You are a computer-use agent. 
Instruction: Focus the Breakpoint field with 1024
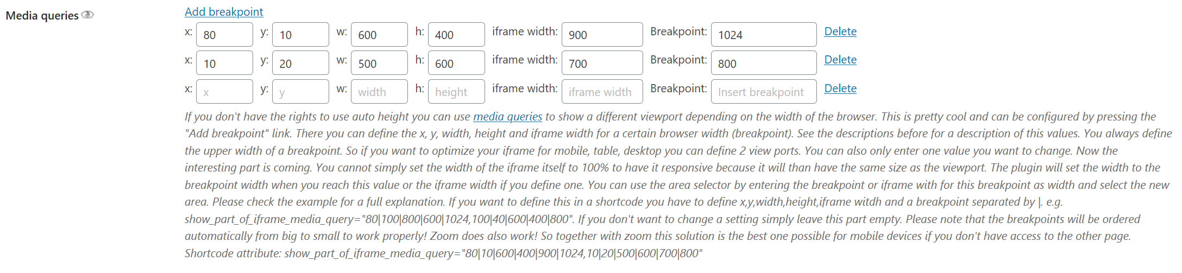click(x=764, y=34)
